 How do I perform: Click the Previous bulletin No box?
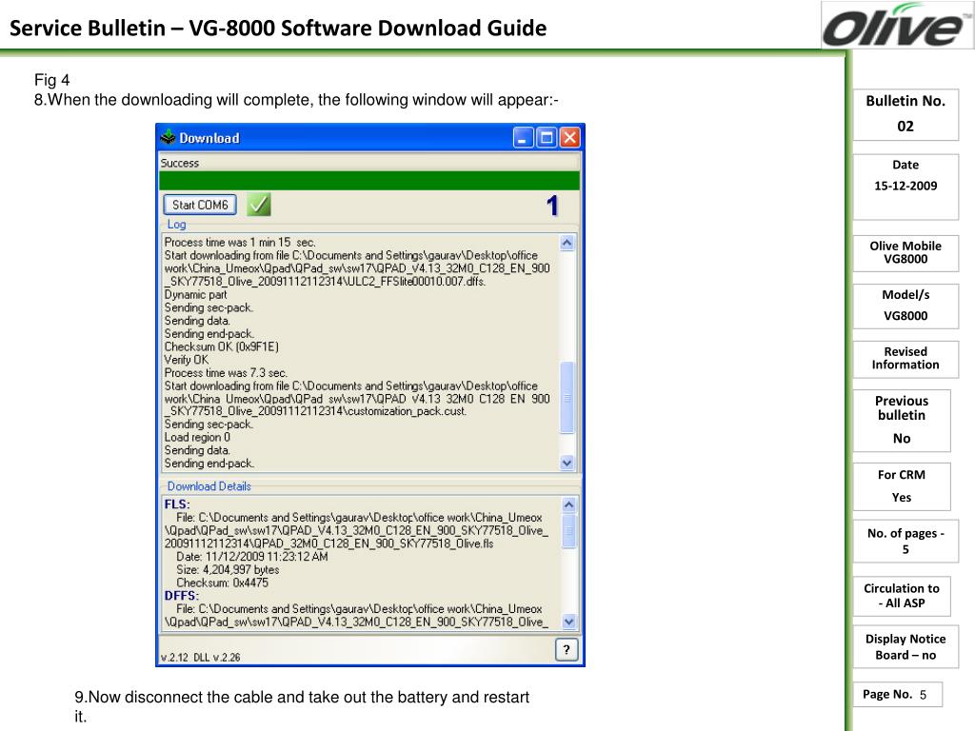click(x=902, y=420)
